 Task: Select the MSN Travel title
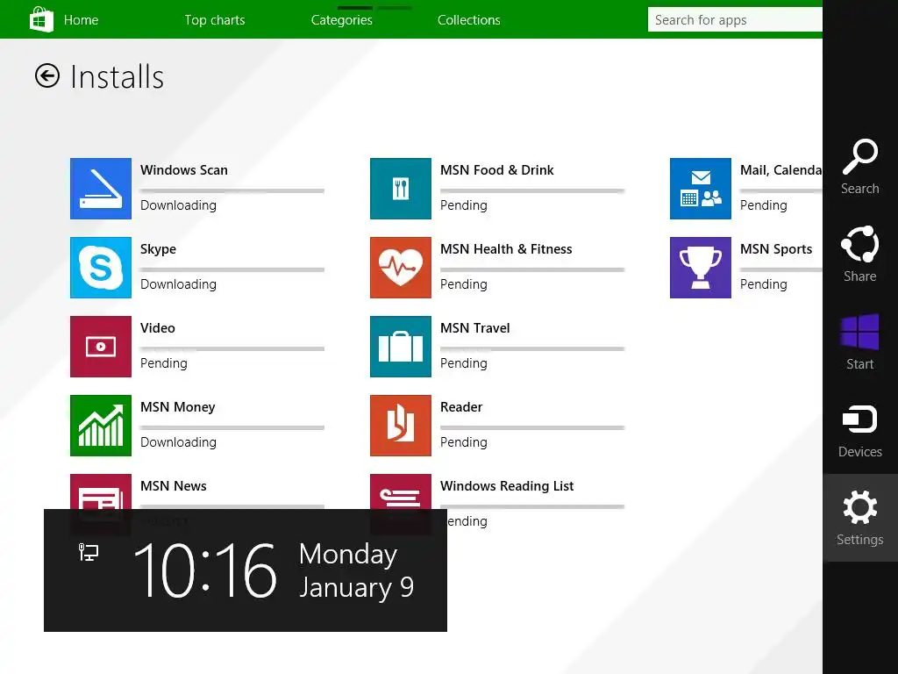474,328
